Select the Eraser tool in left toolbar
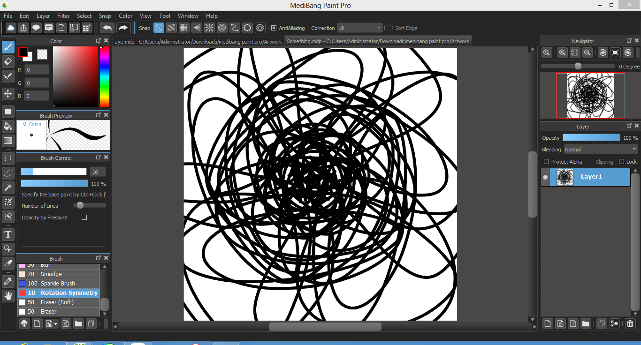This screenshot has height=345, width=641. (x=8, y=61)
